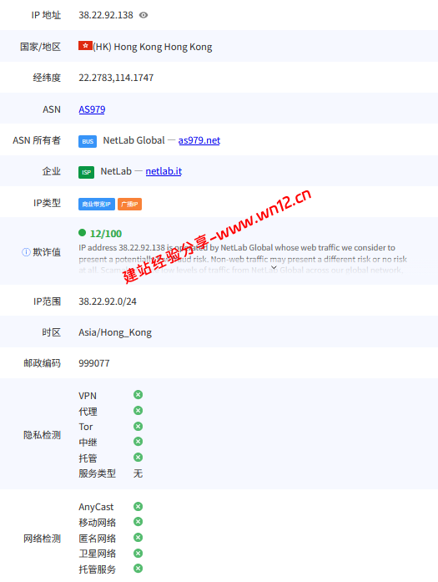The image size is (438, 582).
Task: Click the AnyCast status icon
Action: [x=138, y=507]
